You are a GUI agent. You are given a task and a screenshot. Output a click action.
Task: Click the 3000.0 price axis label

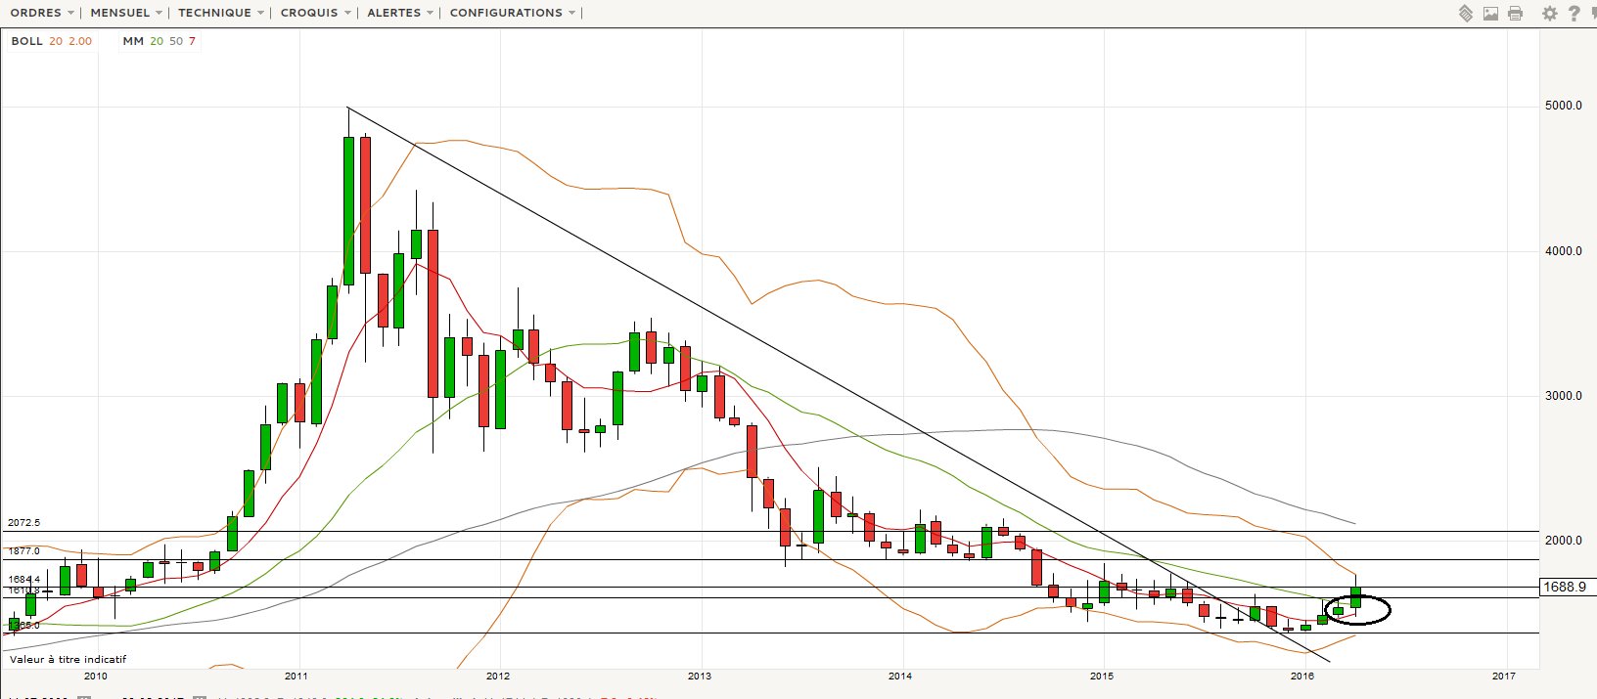[1564, 396]
